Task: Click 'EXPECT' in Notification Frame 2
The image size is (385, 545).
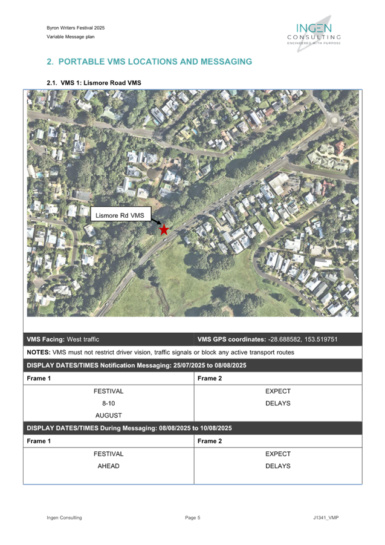Action: pyautogui.click(x=278, y=391)
